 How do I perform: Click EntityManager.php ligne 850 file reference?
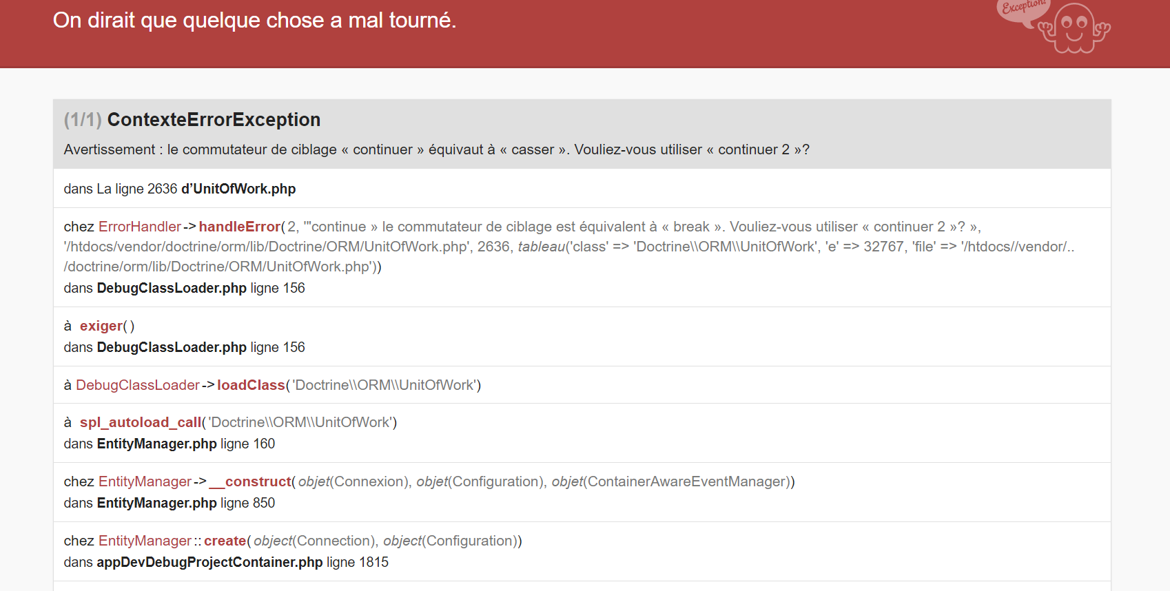coord(186,503)
